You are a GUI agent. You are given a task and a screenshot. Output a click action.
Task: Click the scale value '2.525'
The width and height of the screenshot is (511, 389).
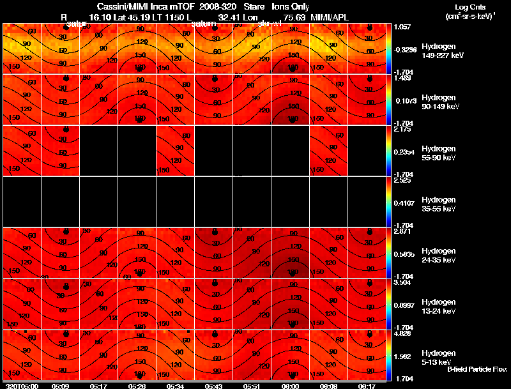(x=402, y=180)
